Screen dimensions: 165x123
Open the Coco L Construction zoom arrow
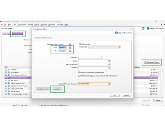pos(9,88)
